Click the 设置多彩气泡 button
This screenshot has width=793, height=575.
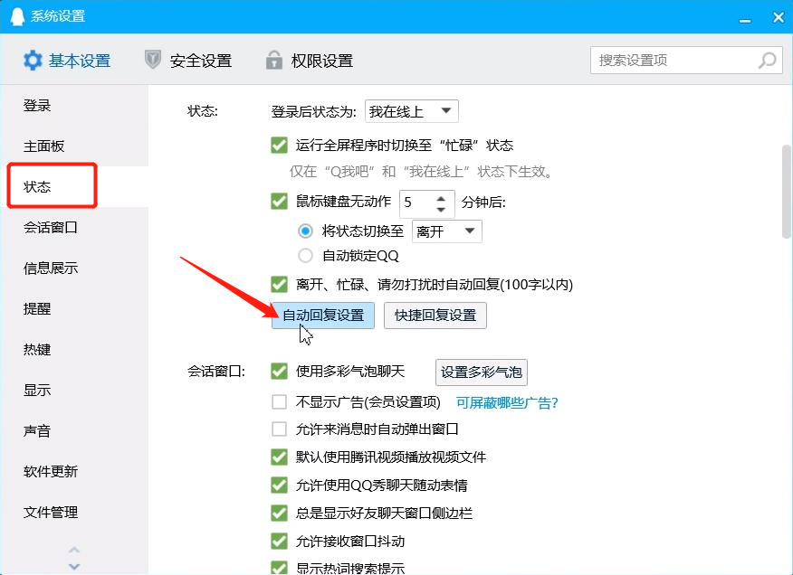tap(481, 372)
